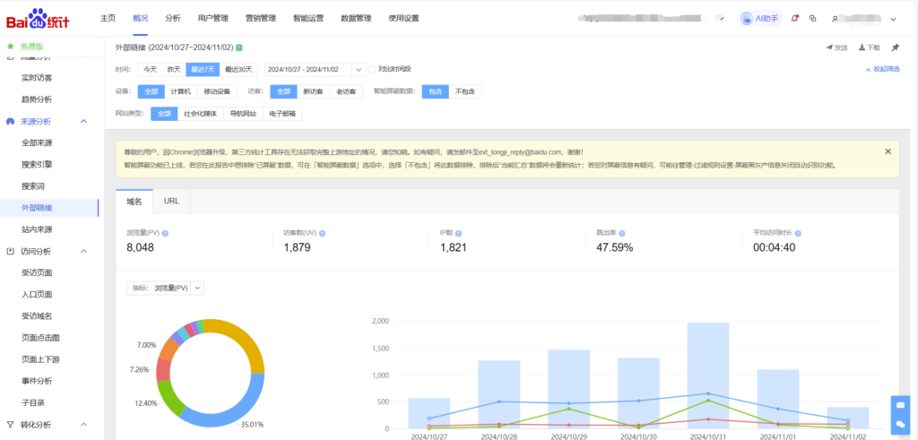Go to 主页 in top navigation
This screenshot has height=440, width=918.
[x=108, y=18]
